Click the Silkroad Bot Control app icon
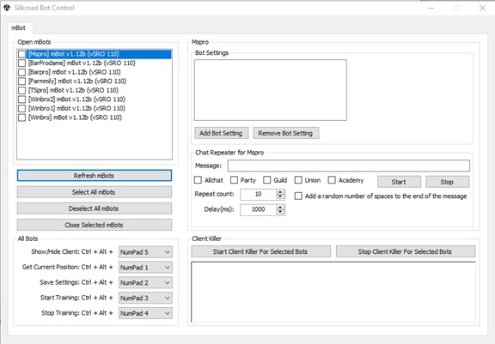Viewport: 495px width, 344px height. click(x=7, y=8)
